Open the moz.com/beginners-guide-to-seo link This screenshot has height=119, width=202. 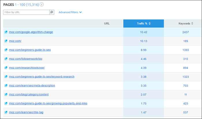30,50
